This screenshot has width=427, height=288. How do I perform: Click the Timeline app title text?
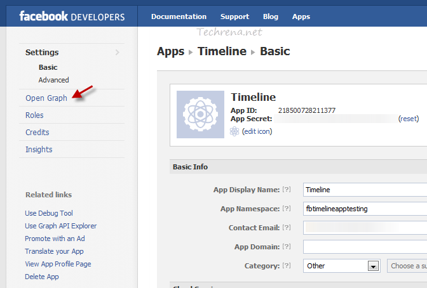pyautogui.click(x=254, y=97)
